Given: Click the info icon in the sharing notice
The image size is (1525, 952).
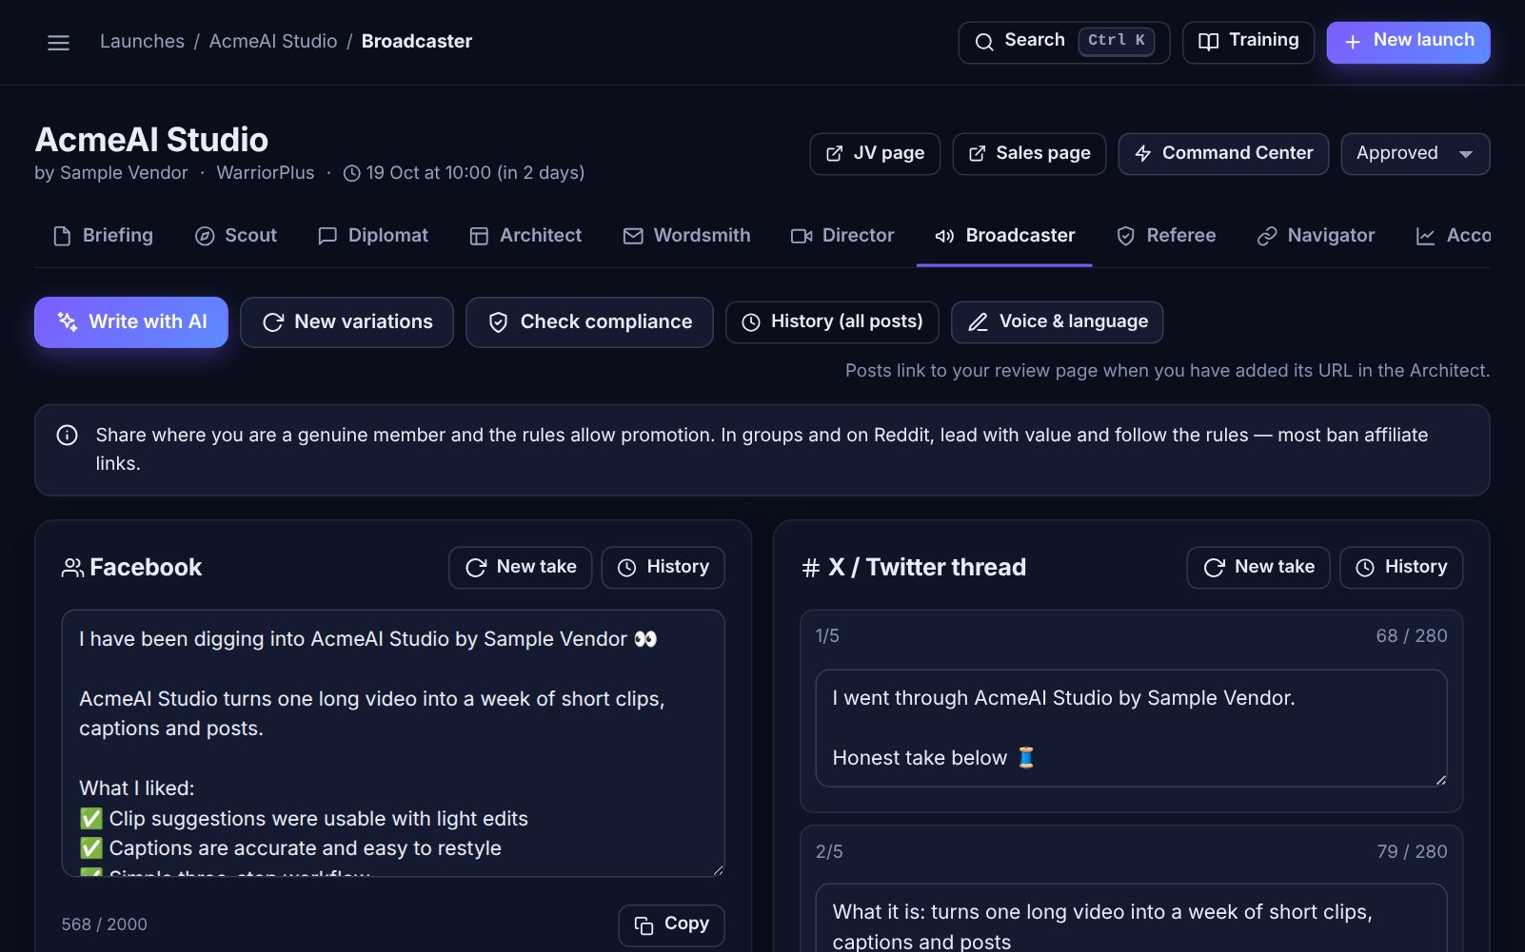Looking at the screenshot, I should (x=68, y=436).
